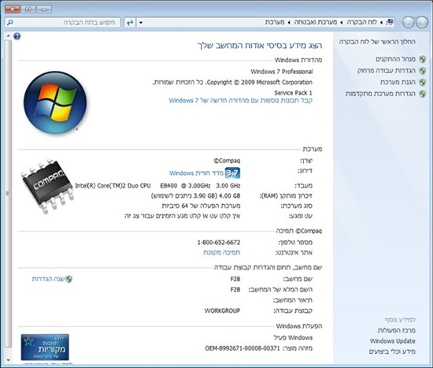Open מרכז הפעולות action center link

tap(396, 330)
